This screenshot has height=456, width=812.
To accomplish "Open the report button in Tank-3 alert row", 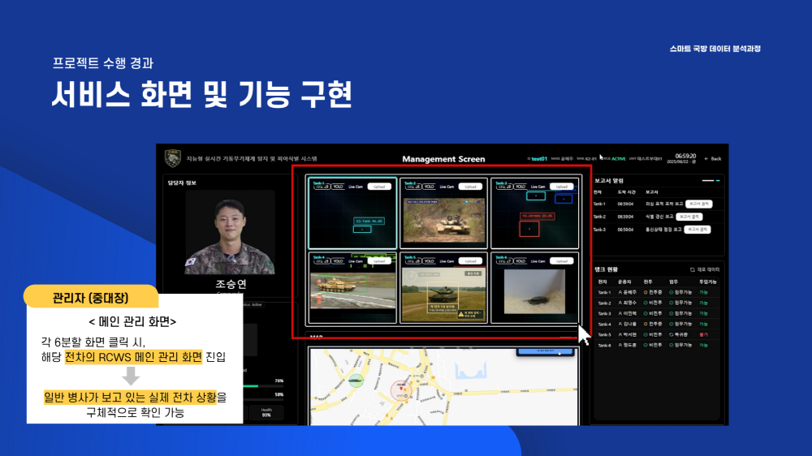I will pyautogui.click(x=697, y=230).
